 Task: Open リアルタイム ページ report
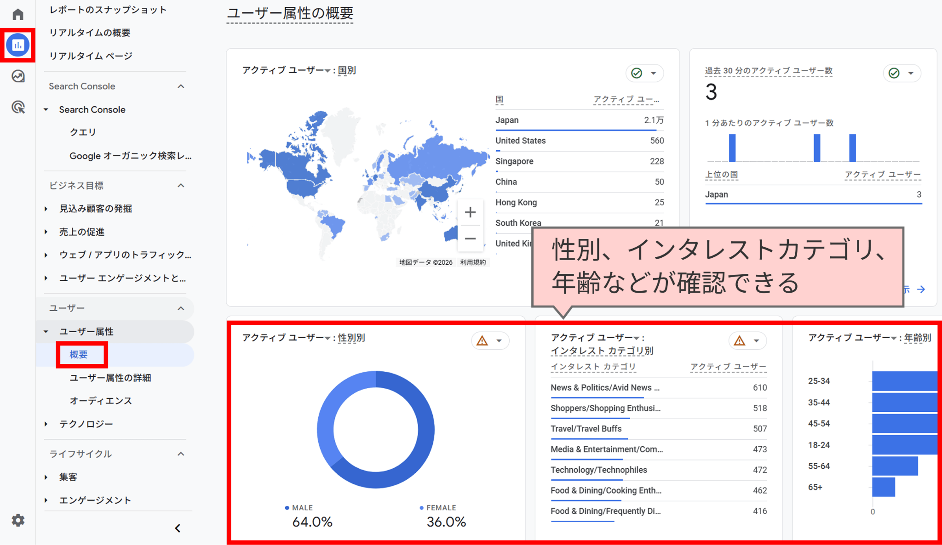click(x=91, y=56)
